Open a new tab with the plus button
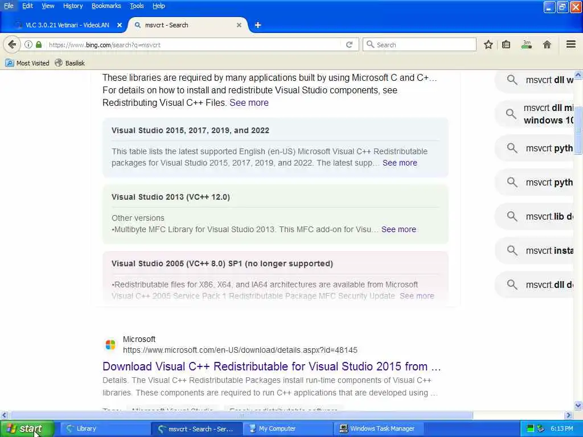Image resolution: width=583 pixels, height=437 pixels. pos(258,25)
